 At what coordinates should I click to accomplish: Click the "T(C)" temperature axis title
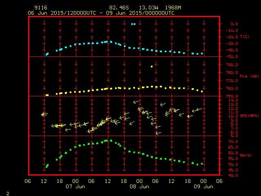tap(245, 37)
